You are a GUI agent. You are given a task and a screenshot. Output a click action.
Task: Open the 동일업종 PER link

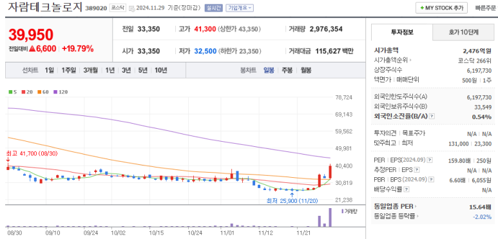pos(396,207)
